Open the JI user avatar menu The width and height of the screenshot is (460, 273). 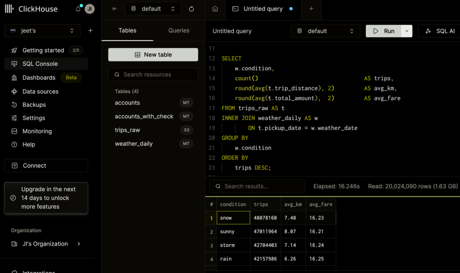(89, 9)
